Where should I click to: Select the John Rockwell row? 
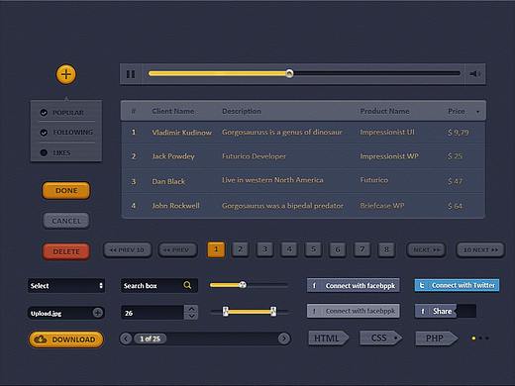pyautogui.click(x=303, y=206)
